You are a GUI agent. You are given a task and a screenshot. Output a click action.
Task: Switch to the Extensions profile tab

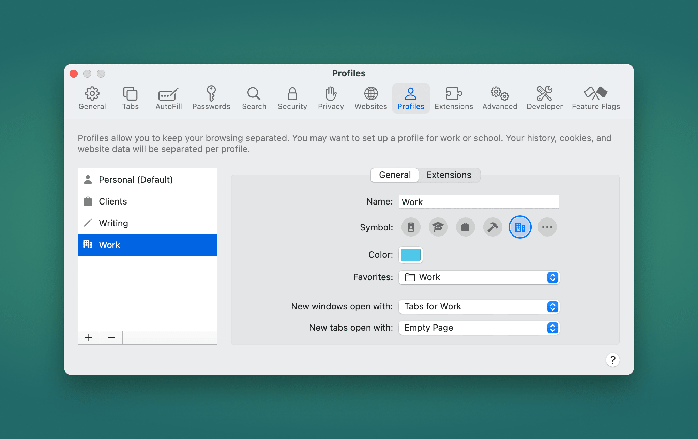coord(447,175)
